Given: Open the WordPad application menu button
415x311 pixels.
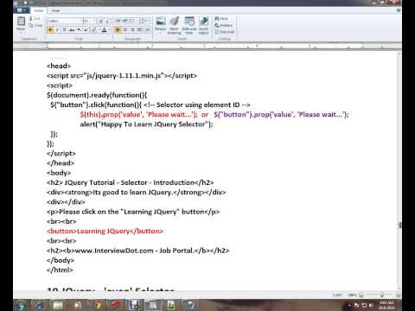Looking at the screenshot, I should point(22,10).
